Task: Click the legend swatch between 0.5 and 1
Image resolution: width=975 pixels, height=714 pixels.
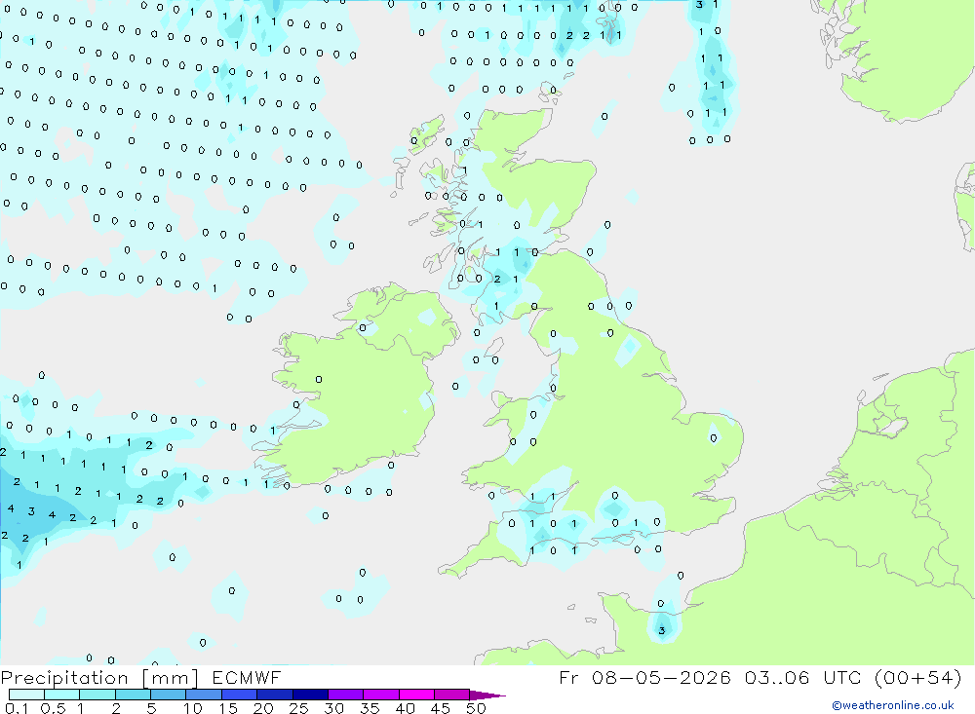Action: 61,695
